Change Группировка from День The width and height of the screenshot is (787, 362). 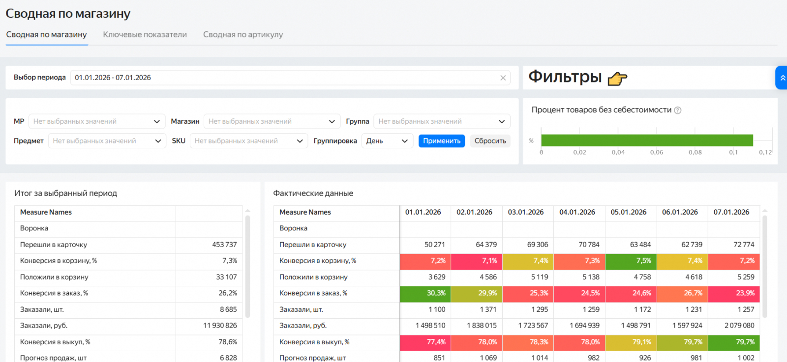[x=387, y=141]
